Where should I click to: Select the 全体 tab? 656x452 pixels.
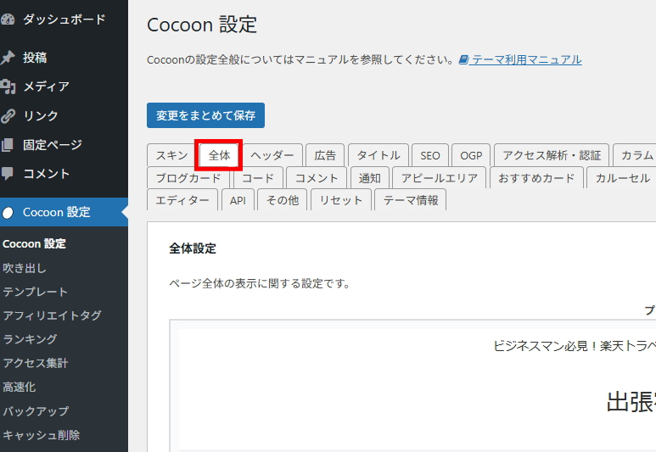(219, 155)
